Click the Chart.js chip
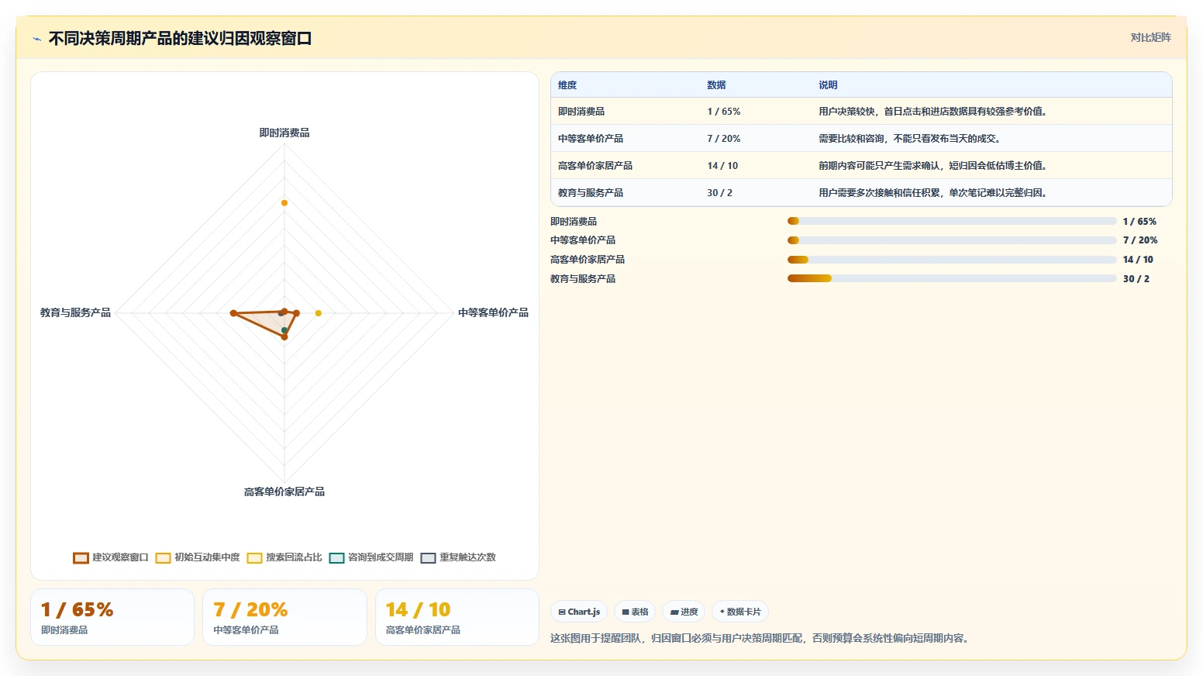Viewport: 1203px width, 676px height. pyautogui.click(x=579, y=612)
